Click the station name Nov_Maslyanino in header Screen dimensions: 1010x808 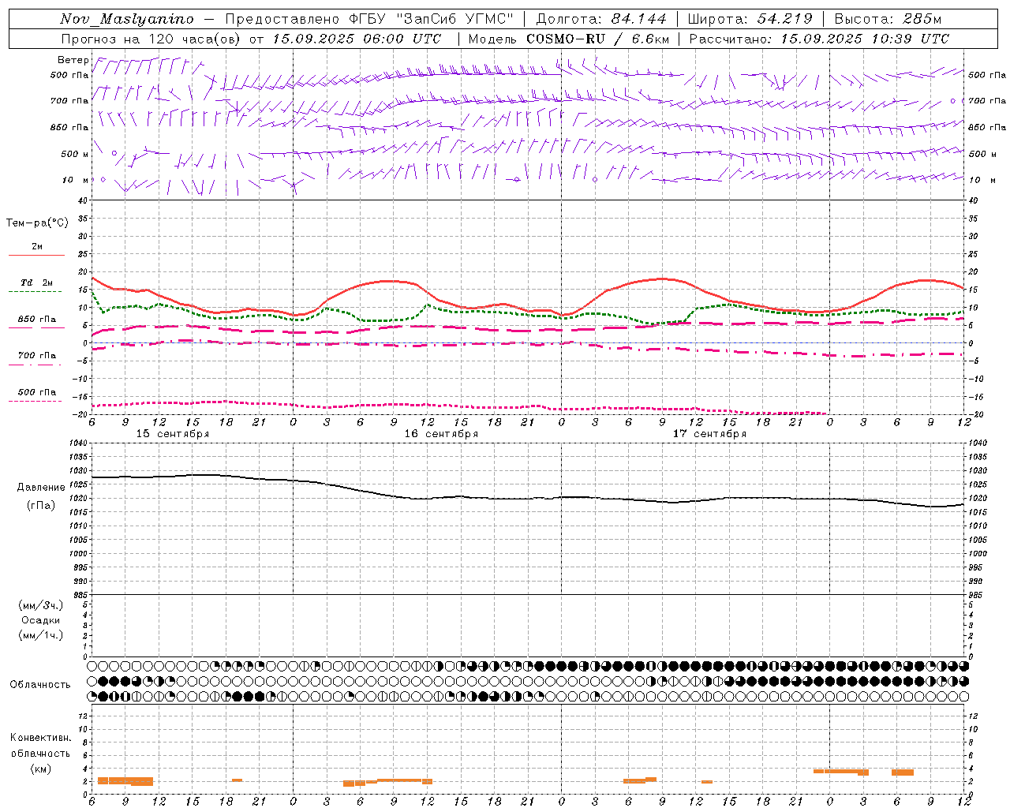(127, 19)
